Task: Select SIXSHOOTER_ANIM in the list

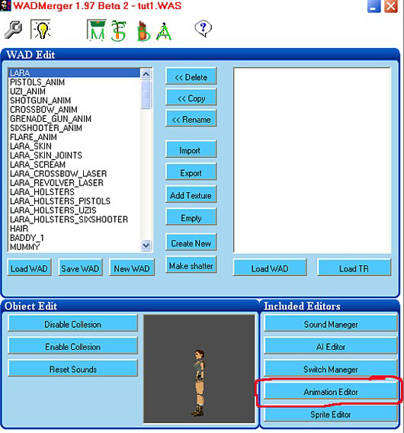Action: 74,128
